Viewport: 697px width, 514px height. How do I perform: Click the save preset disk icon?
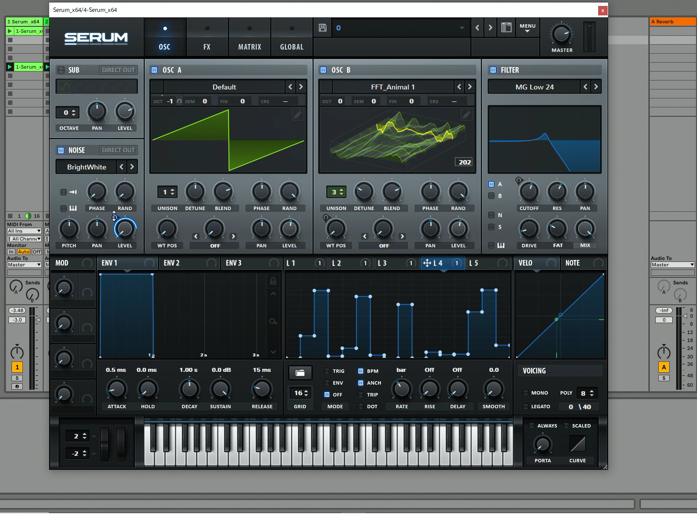[x=322, y=27]
